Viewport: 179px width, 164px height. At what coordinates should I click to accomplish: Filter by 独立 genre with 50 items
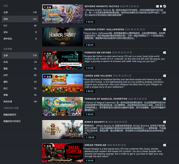coord(20,88)
